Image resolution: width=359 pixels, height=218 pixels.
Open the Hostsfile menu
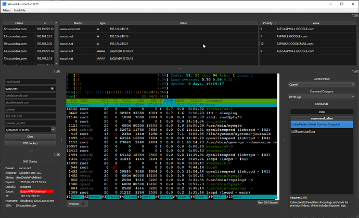coord(20,10)
